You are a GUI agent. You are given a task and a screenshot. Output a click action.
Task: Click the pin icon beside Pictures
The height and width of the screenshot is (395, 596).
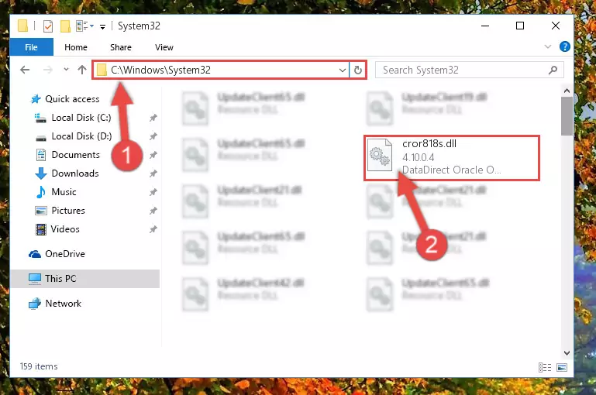point(153,211)
